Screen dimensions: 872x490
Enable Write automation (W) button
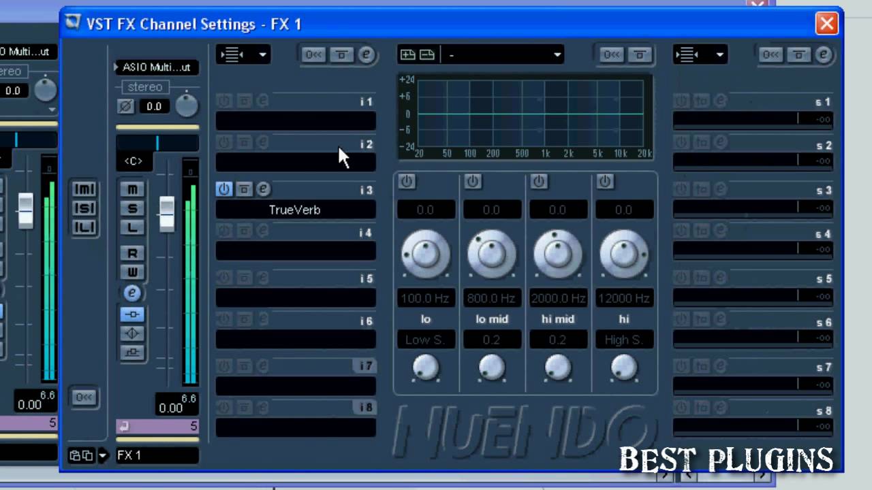coord(132,272)
